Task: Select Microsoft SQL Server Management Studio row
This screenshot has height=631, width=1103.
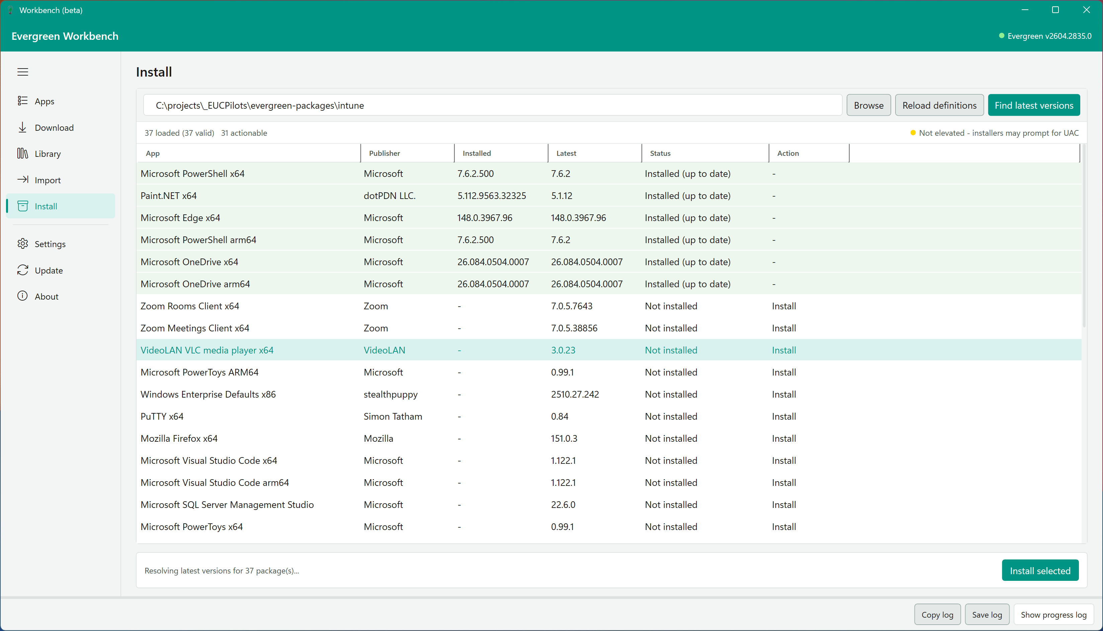Action: [x=609, y=505]
